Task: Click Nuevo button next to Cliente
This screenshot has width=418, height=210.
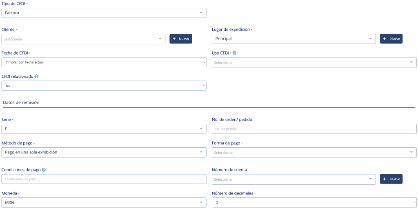Action: tap(181, 39)
